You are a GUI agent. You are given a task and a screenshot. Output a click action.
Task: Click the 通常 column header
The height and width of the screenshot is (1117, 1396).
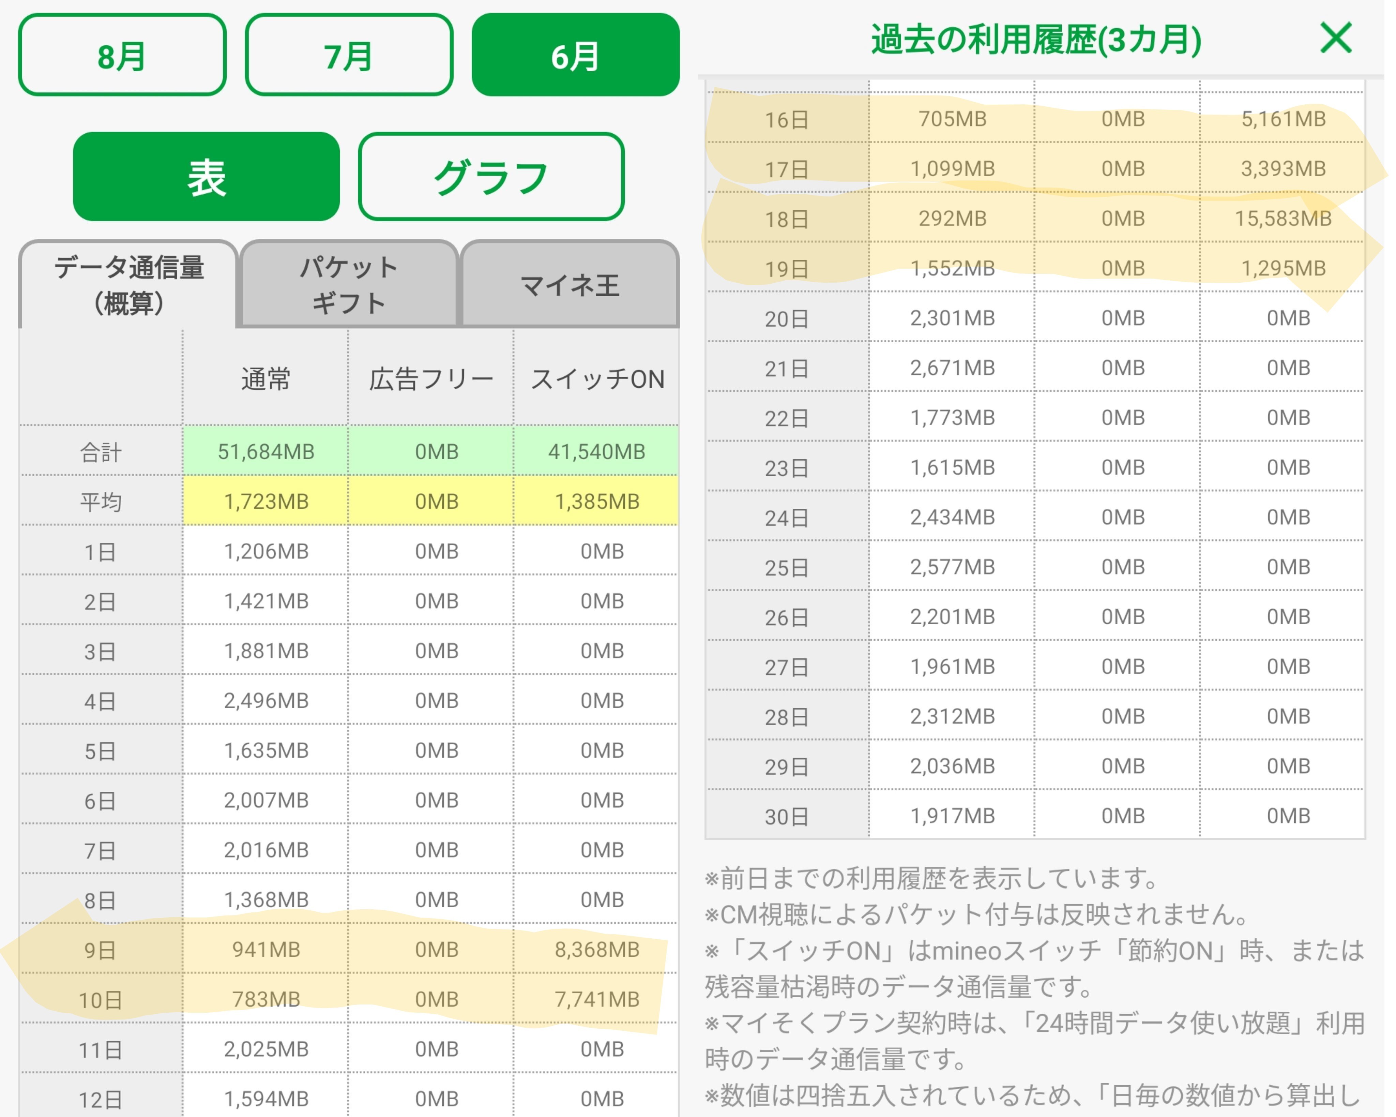[265, 379]
